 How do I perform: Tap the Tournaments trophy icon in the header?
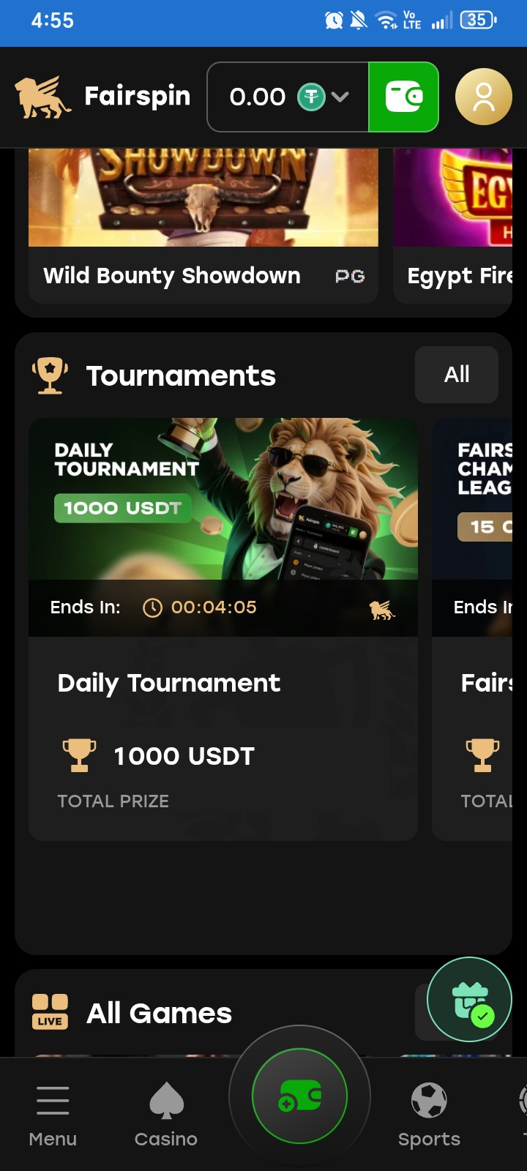(x=50, y=375)
